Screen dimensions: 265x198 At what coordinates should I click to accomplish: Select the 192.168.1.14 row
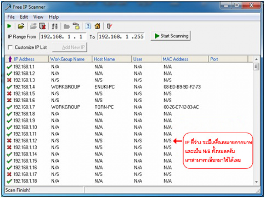[x=129, y=154]
